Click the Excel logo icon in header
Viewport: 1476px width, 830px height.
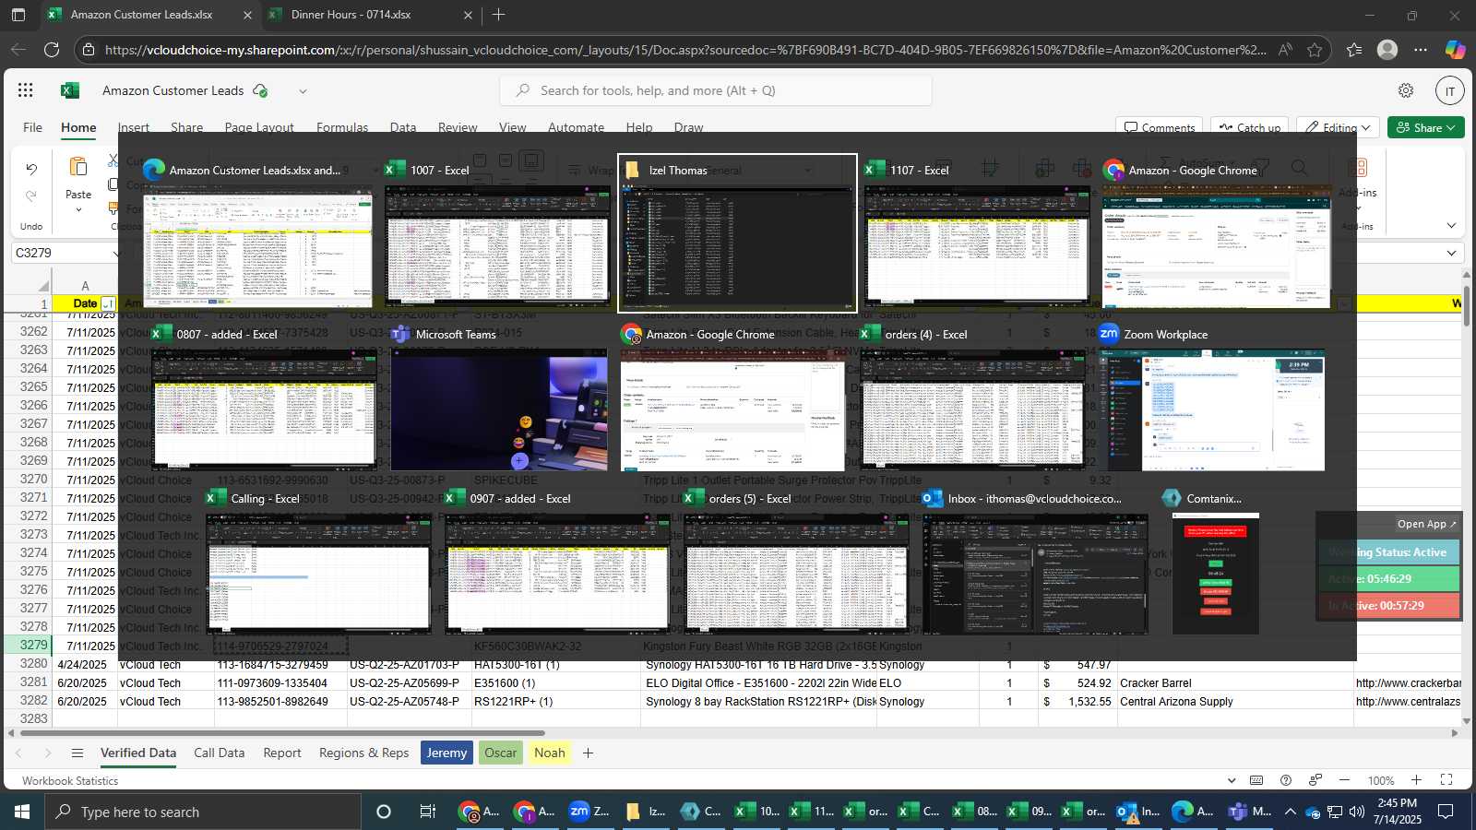tap(70, 90)
